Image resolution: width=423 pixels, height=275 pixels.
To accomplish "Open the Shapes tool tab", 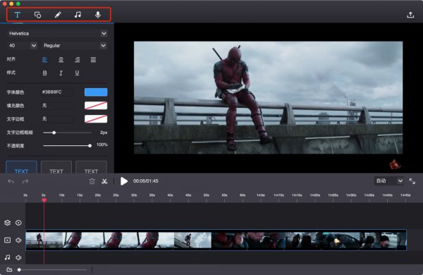I will click(37, 15).
